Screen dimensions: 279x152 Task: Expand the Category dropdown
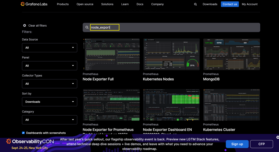49,120
